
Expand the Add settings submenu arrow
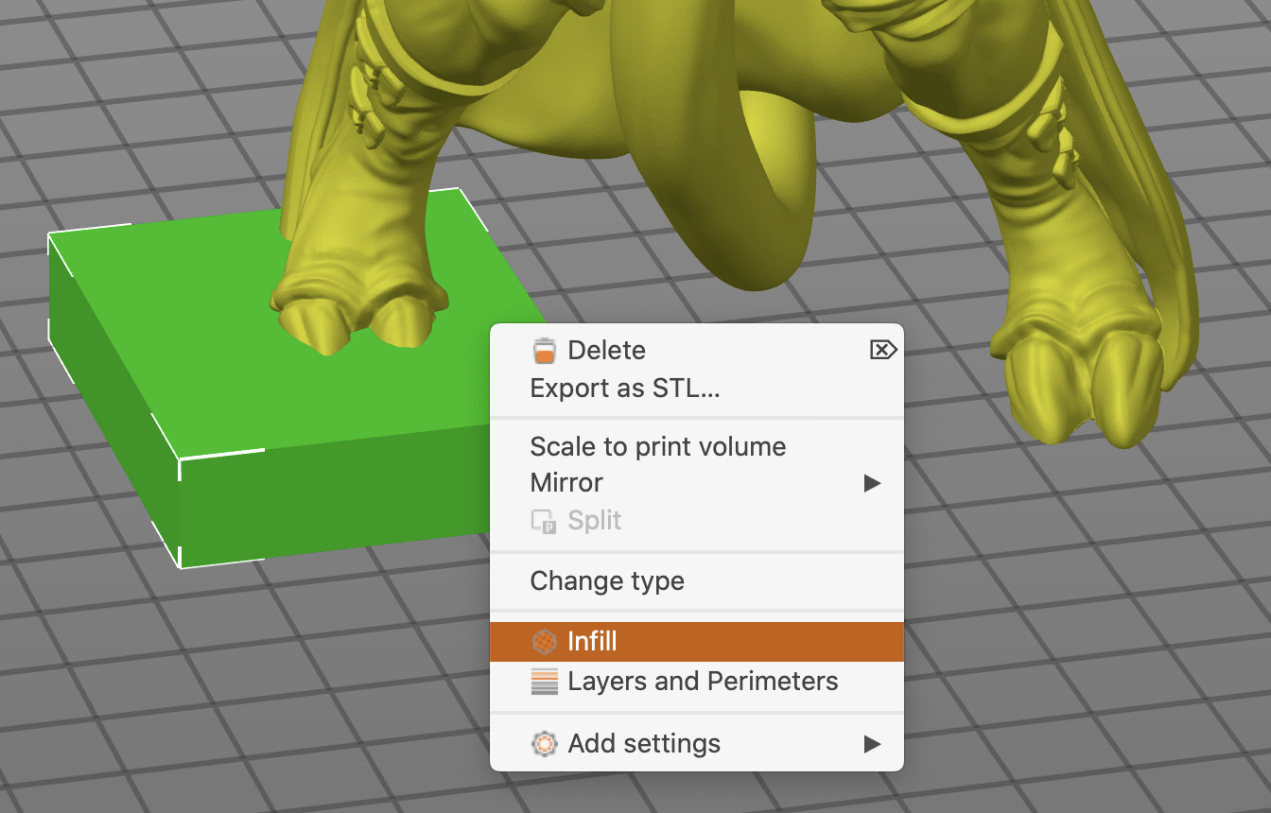[872, 744]
